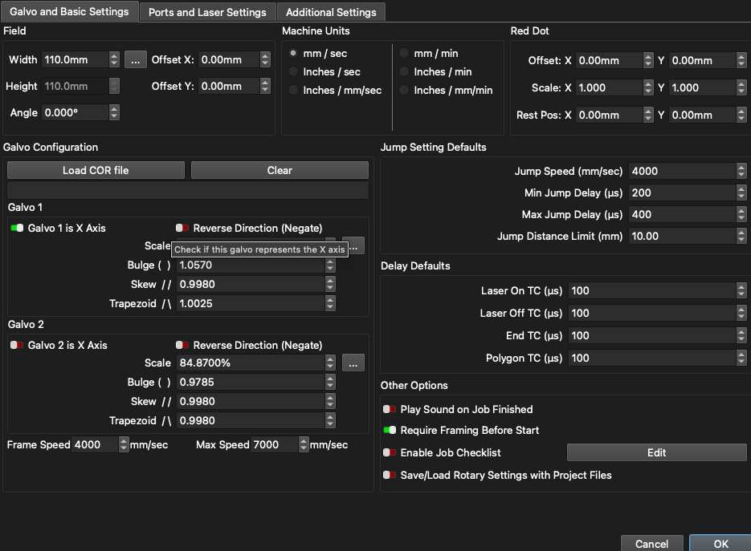This screenshot has width=751, height=551.
Task: Select the mm / min machine unit
Action: pos(405,54)
